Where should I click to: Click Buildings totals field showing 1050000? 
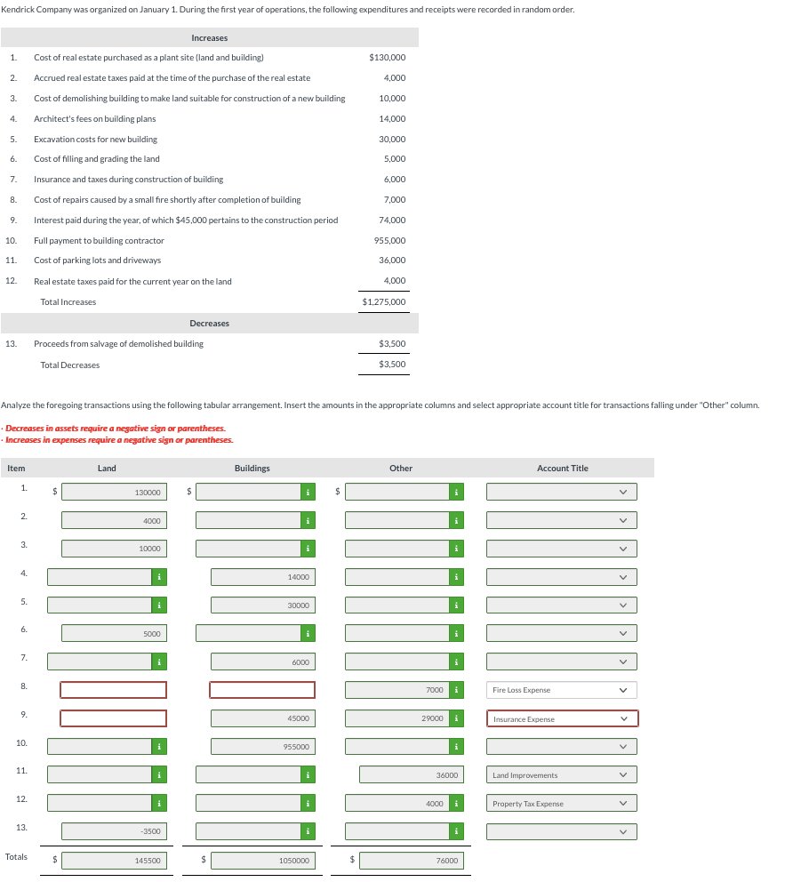click(x=263, y=861)
